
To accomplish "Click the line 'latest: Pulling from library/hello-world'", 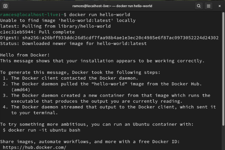I will point(56,26).
